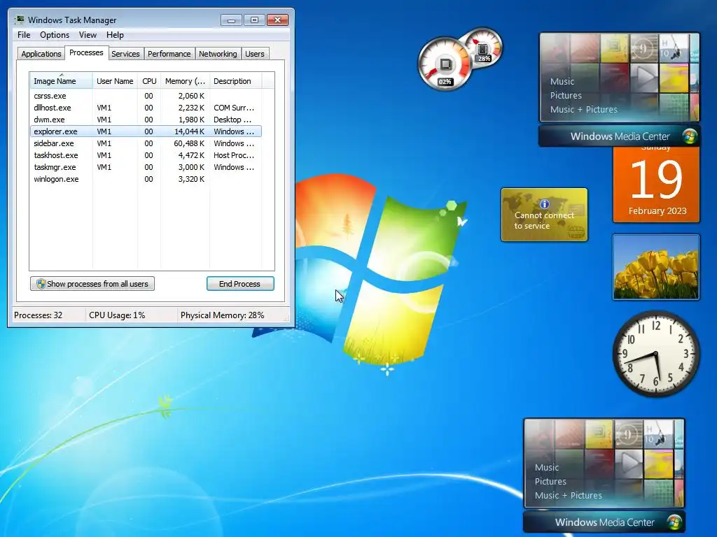Sort by Image Name column header
717x537 pixels.
[x=62, y=81]
